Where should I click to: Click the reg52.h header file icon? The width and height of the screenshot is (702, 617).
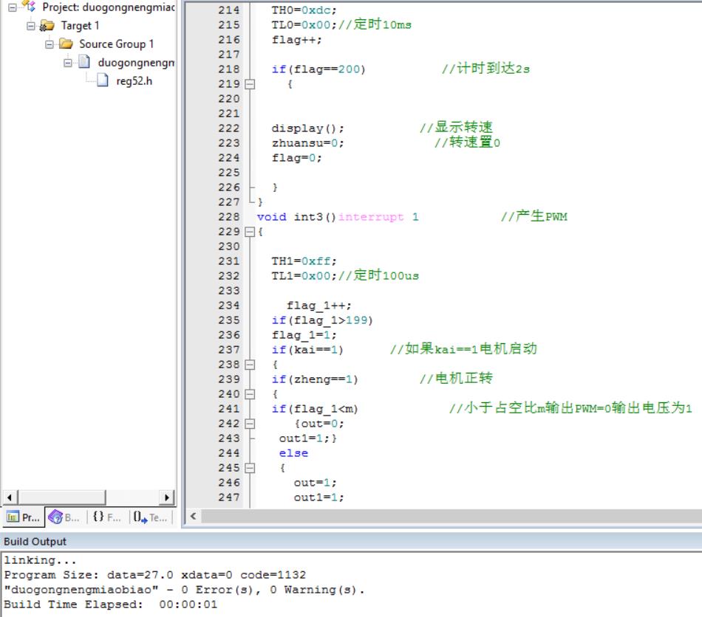coord(103,80)
